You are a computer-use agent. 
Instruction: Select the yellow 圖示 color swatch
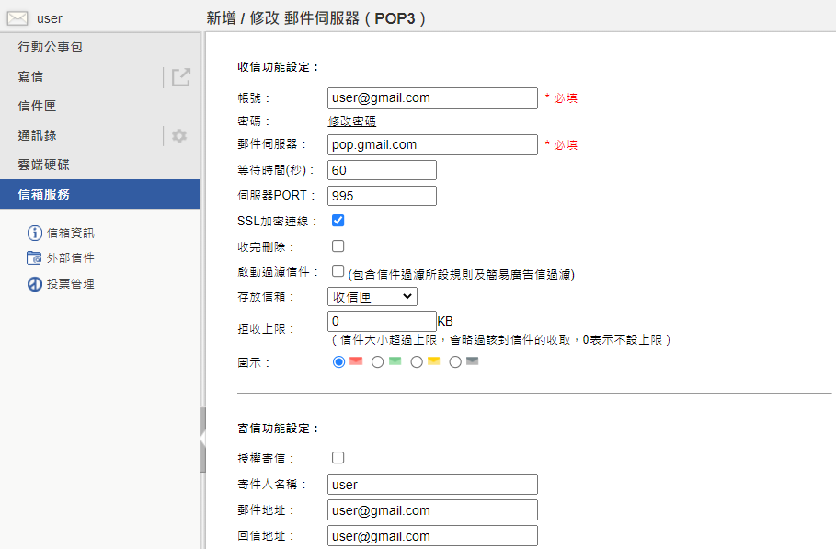tap(432, 361)
